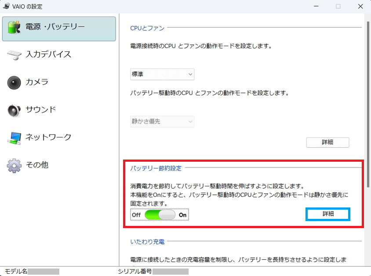
Task: Click the 消費電力を節約して description line
Action: tap(217, 186)
